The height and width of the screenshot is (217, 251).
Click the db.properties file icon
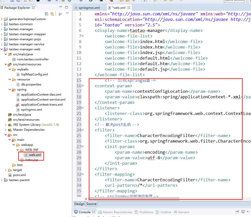(18, 84)
